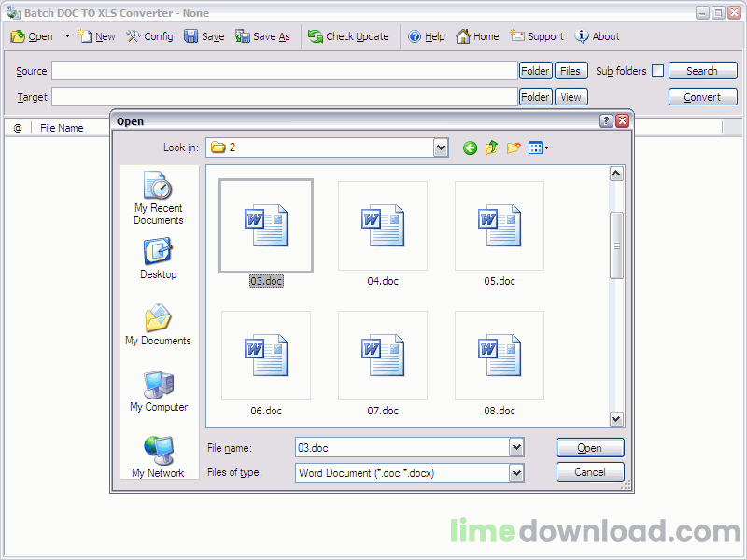Expand the Look in folder dropdown
Viewport: 747px width, 560px height.
tap(441, 147)
